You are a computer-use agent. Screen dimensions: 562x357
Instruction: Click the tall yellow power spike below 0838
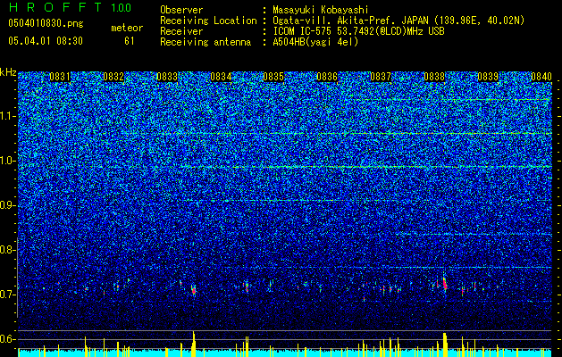tap(445, 345)
